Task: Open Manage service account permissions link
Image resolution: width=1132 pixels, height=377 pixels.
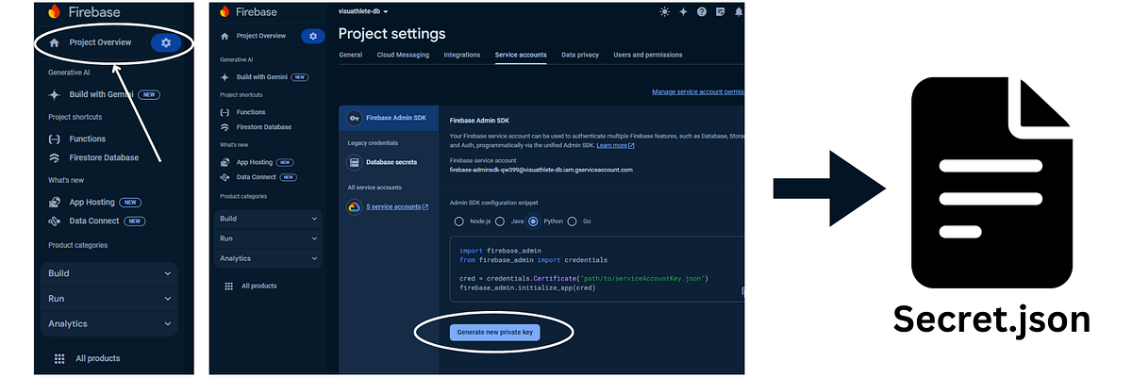Action: 698,92
